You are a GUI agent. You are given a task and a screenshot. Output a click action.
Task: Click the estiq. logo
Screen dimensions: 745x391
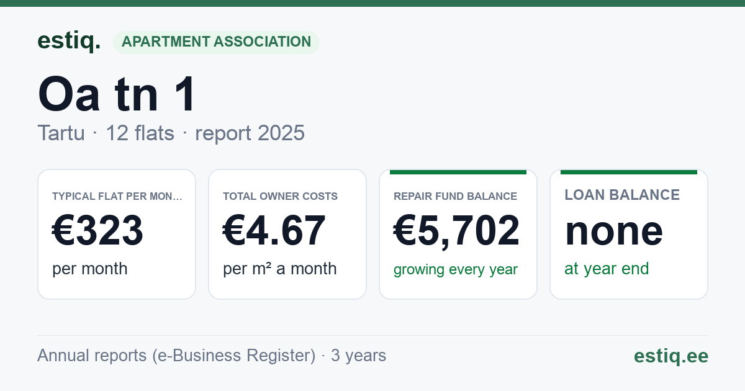(69, 41)
